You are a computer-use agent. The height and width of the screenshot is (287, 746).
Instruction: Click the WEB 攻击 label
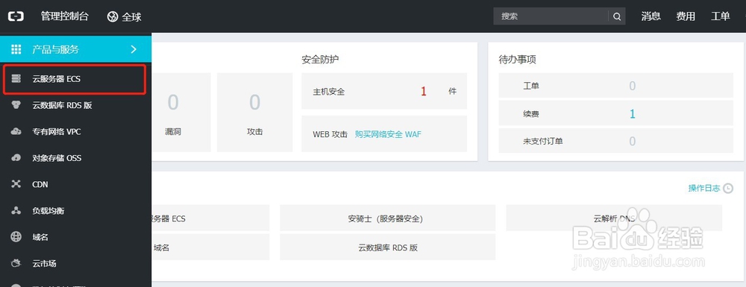click(x=330, y=134)
